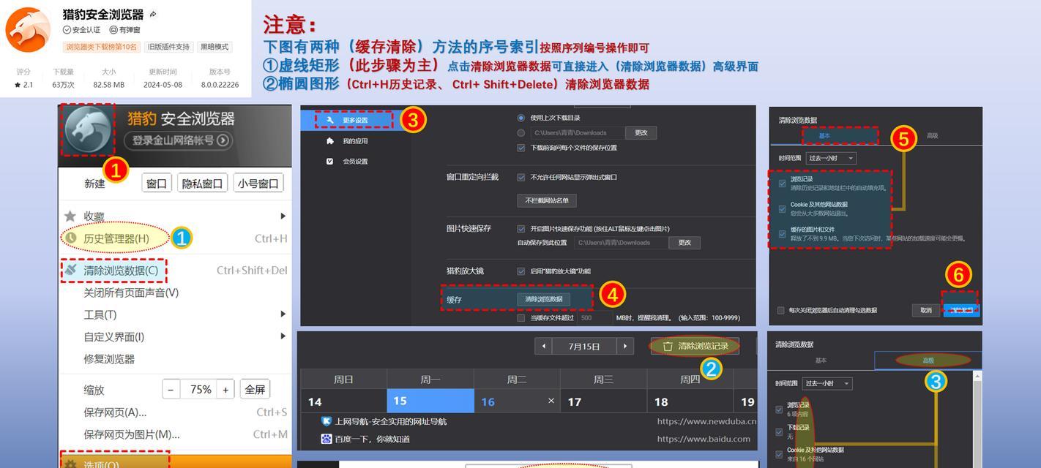Click the 有弹窗 badge icon
Viewport: 1041px width, 468px height.
coord(113,30)
